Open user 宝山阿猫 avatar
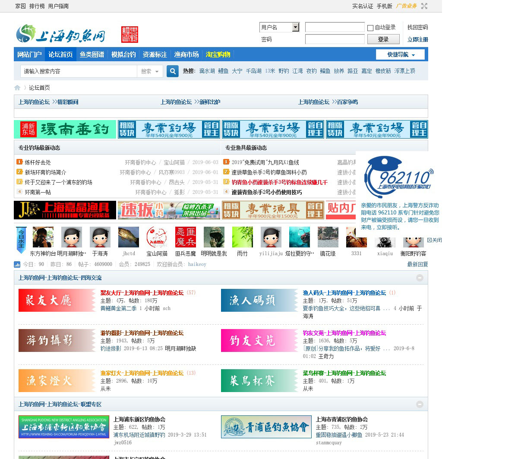The image size is (518, 459). pyautogui.click(x=157, y=237)
